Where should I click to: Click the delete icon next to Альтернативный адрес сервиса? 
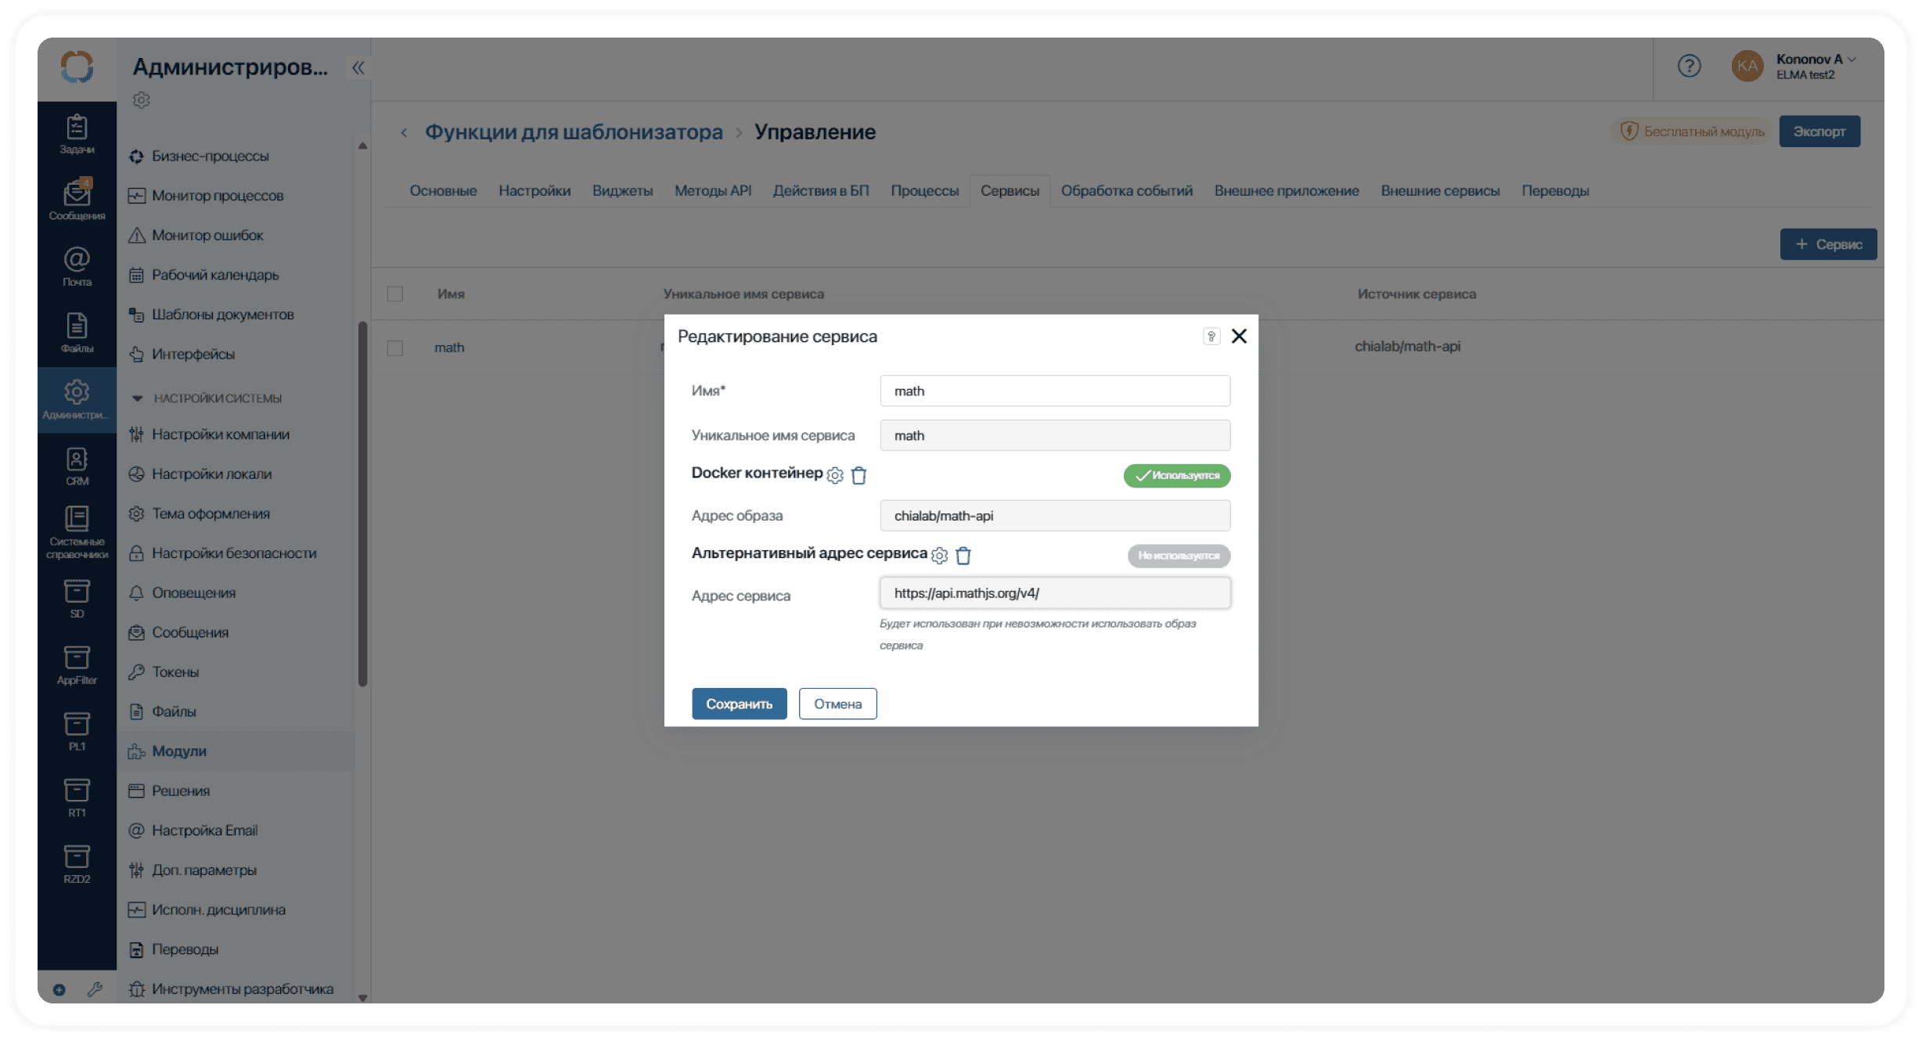[963, 554]
